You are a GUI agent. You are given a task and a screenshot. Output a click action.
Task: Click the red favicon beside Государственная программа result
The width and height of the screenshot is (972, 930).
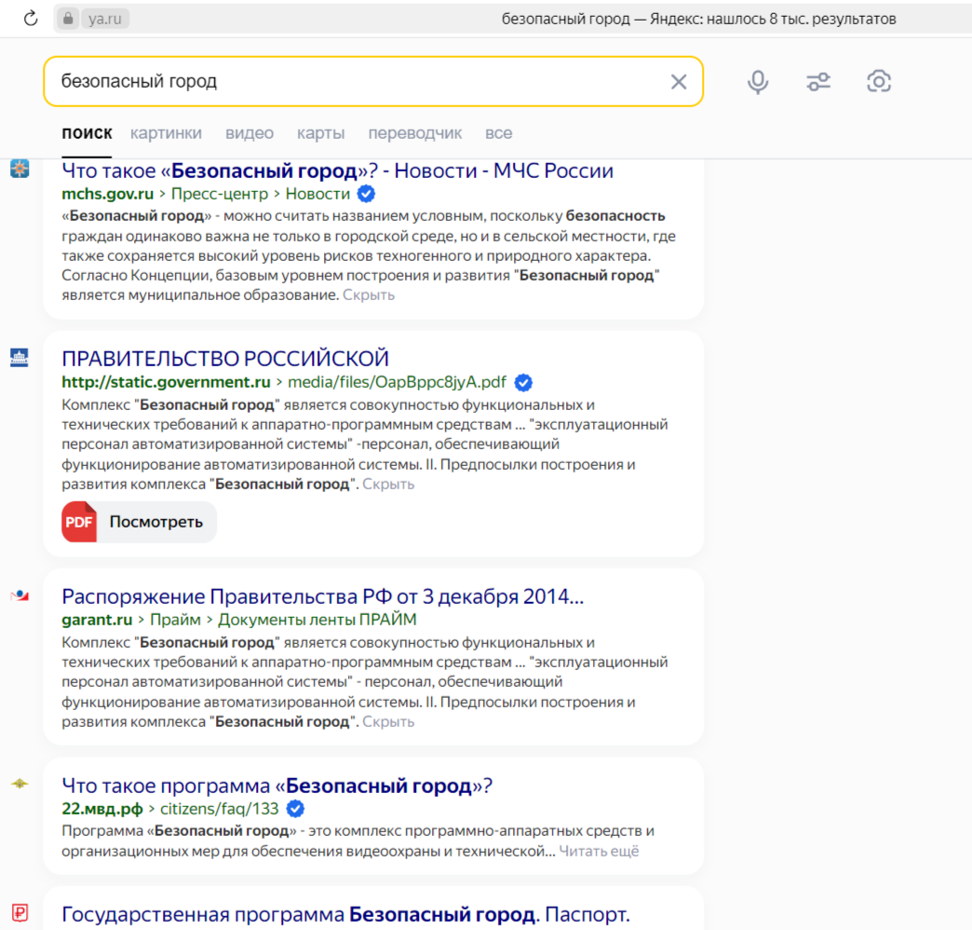point(20,912)
